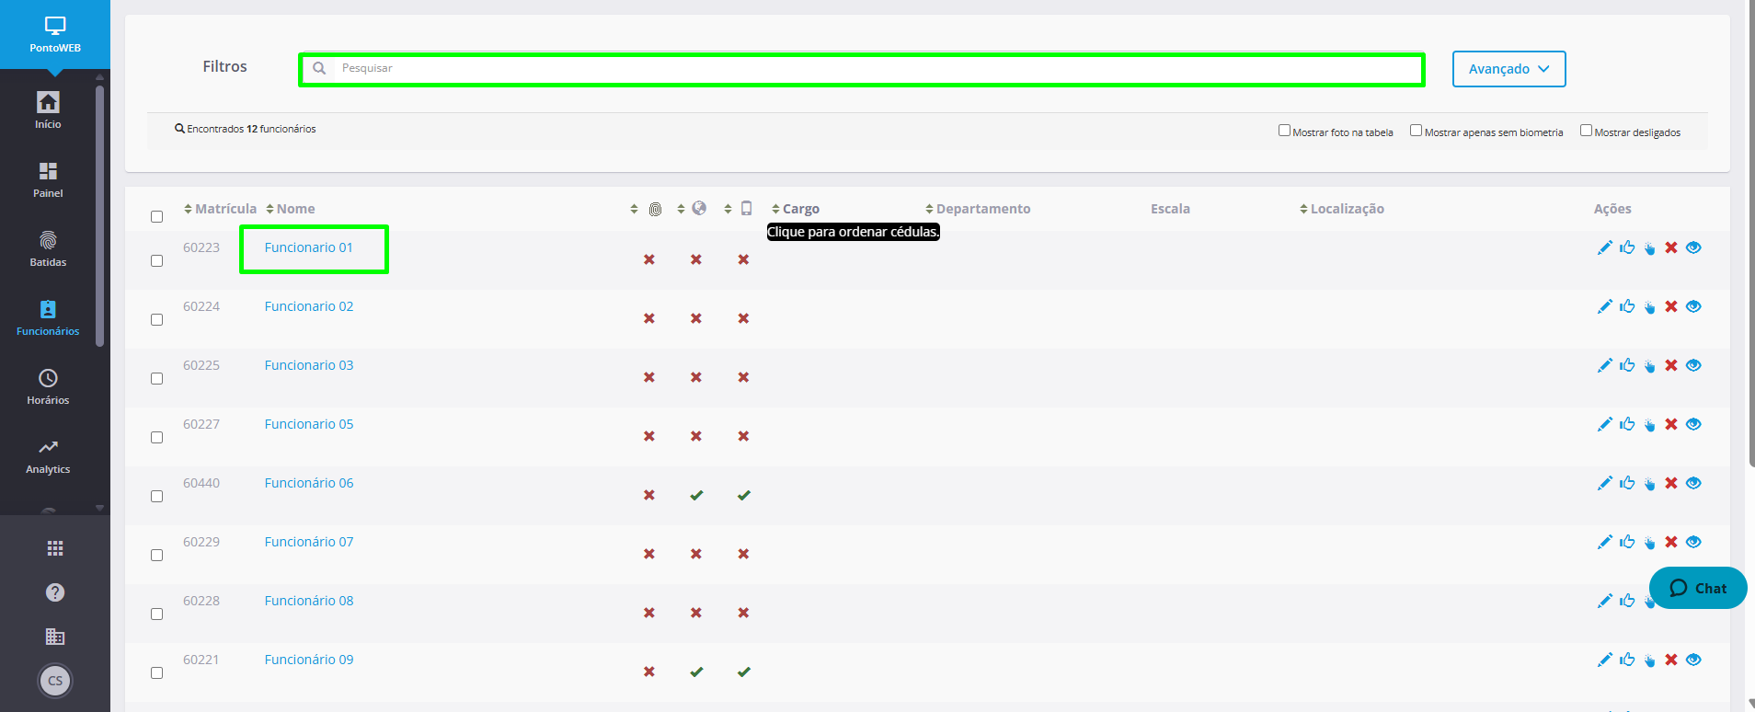The image size is (1755, 712).
Task: Delete Funcionario 03 with red X
Action: 1671,365
